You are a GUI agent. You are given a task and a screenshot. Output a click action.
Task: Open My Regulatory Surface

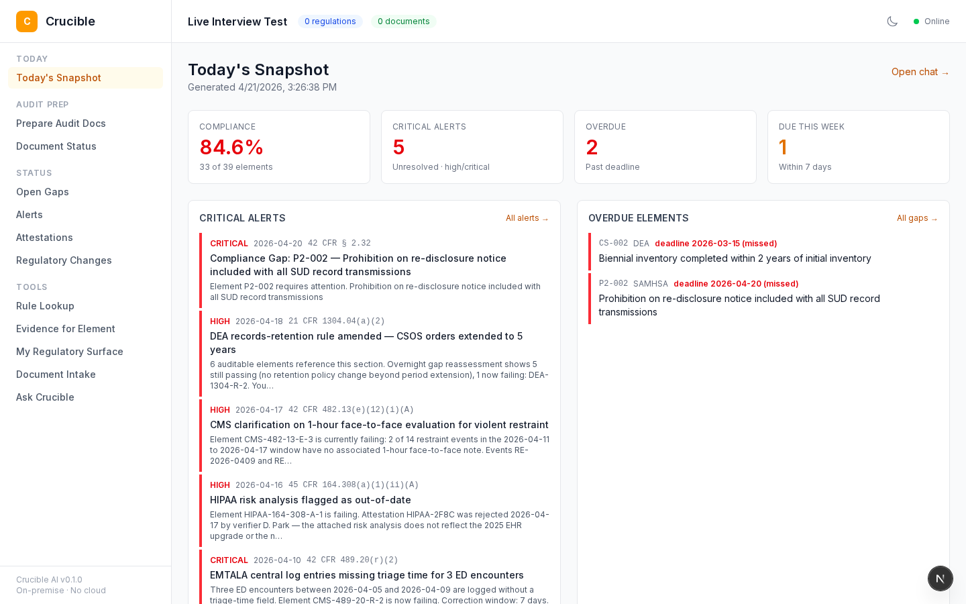(x=70, y=352)
